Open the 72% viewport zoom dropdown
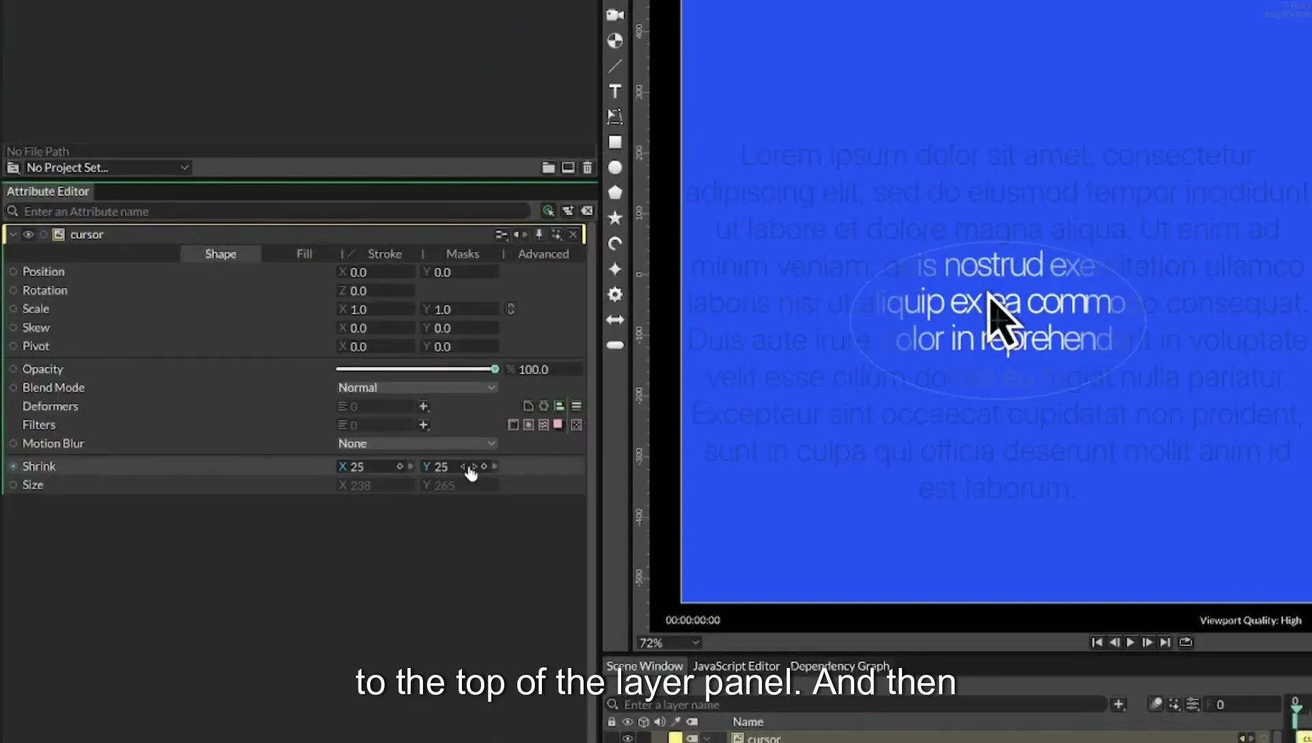The image size is (1312, 743). pyautogui.click(x=669, y=643)
